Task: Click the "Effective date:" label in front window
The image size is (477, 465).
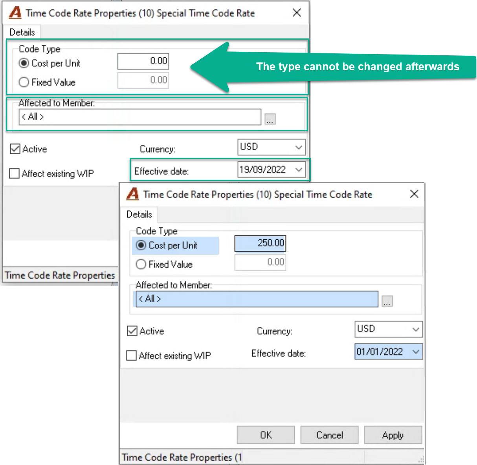Action: [279, 354]
